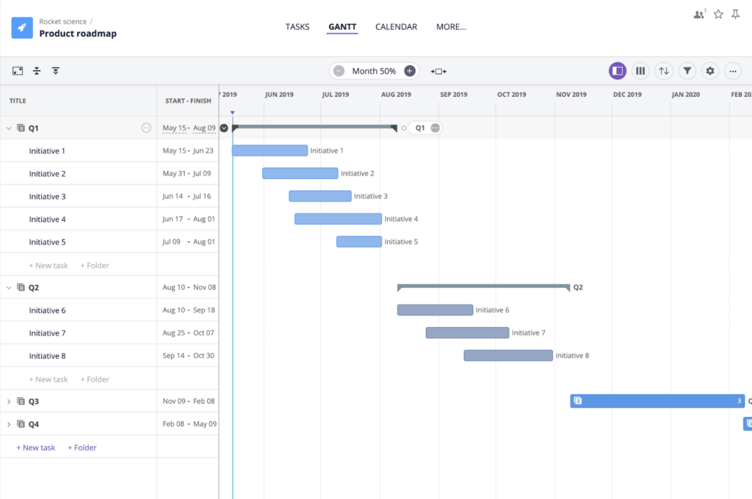Viewport: 752px width, 499px height.
Task: Pin the Product roadmap project
Action: (x=735, y=13)
